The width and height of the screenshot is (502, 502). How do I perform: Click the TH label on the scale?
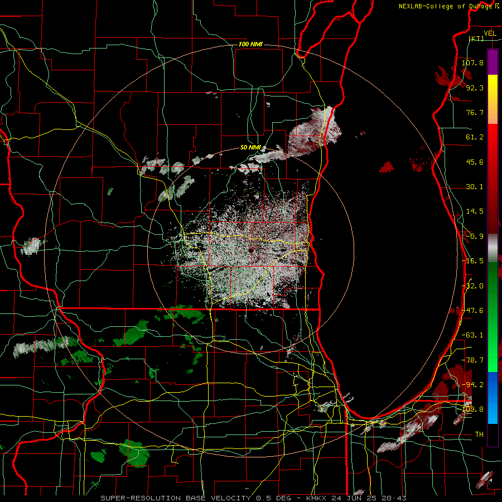[479, 435]
